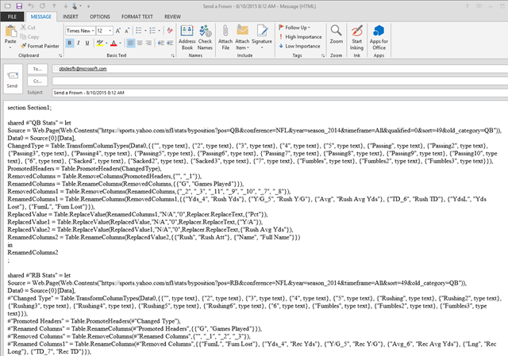Apply a numbered list
Screen dimensions: 508x356
coord(152,31)
